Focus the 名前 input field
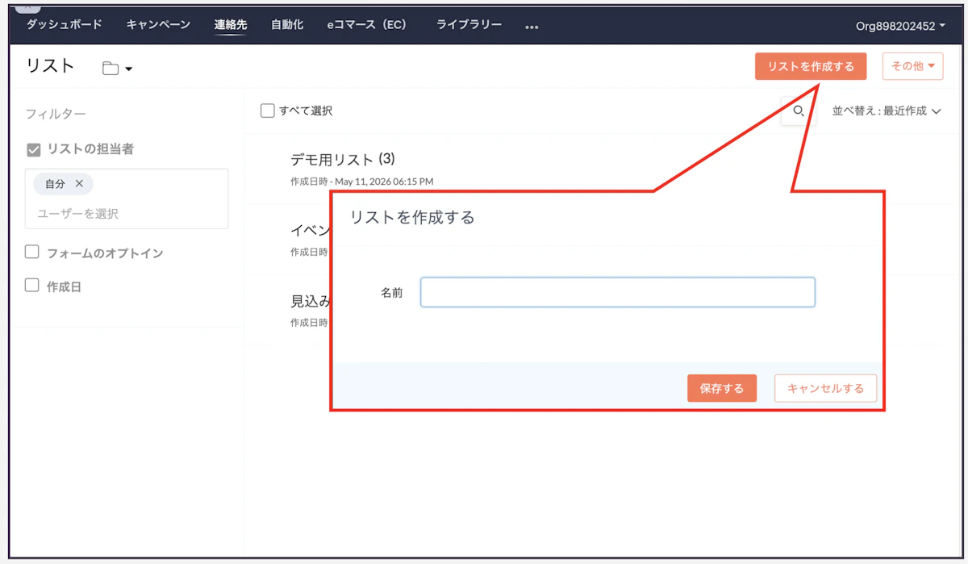Viewport: 968px width, 564px height. click(617, 292)
